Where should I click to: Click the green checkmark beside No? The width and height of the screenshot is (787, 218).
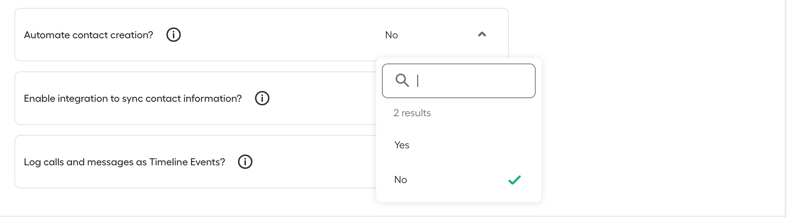point(514,180)
